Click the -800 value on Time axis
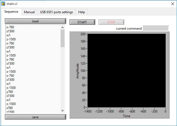Viewport: 177px width, 126px height. pos(121,111)
